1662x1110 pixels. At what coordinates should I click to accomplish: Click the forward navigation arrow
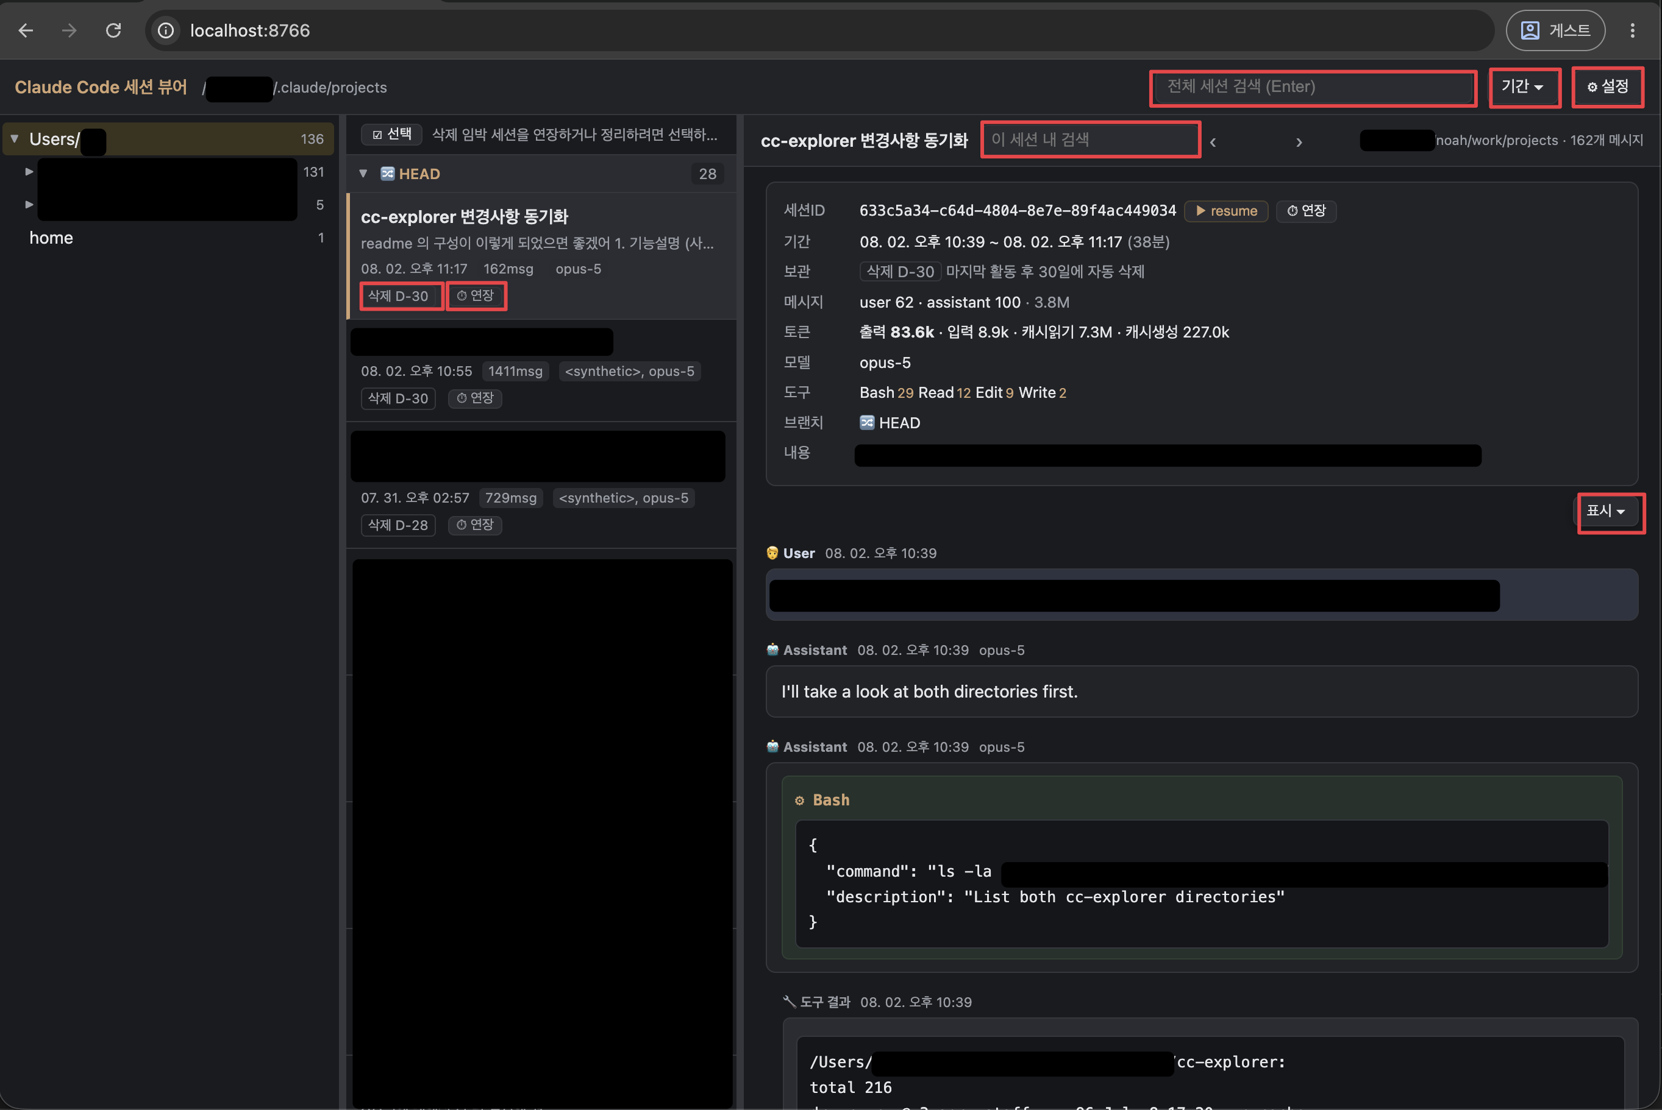(70, 30)
